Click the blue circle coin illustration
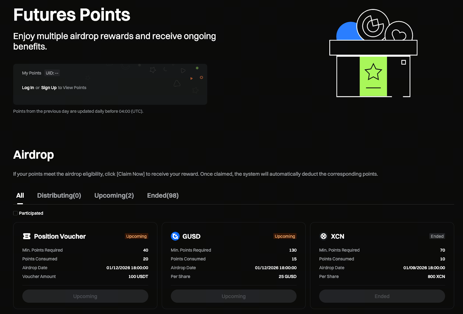The height and width of the screenshot is (314, 463). (x=347, y=32)
